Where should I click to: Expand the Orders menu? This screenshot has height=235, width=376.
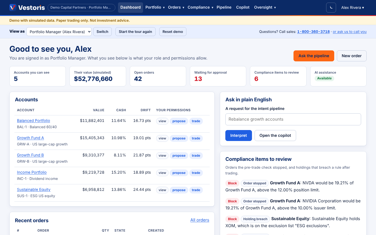(x=176, y=7)
